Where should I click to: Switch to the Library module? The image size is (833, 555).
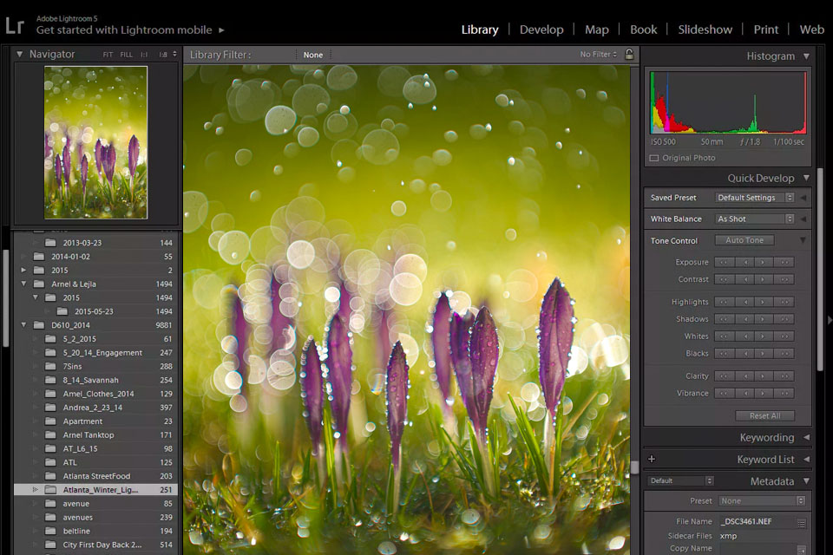[x=480, y=29]
